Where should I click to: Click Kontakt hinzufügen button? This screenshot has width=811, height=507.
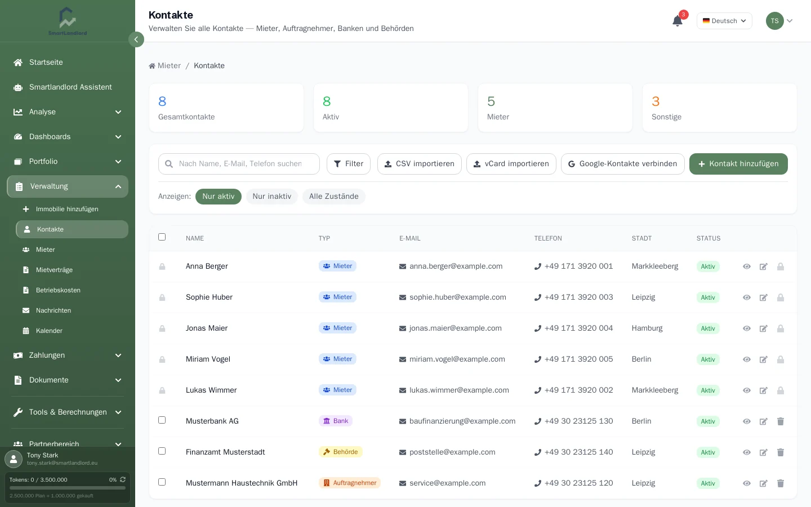[738, 164]
